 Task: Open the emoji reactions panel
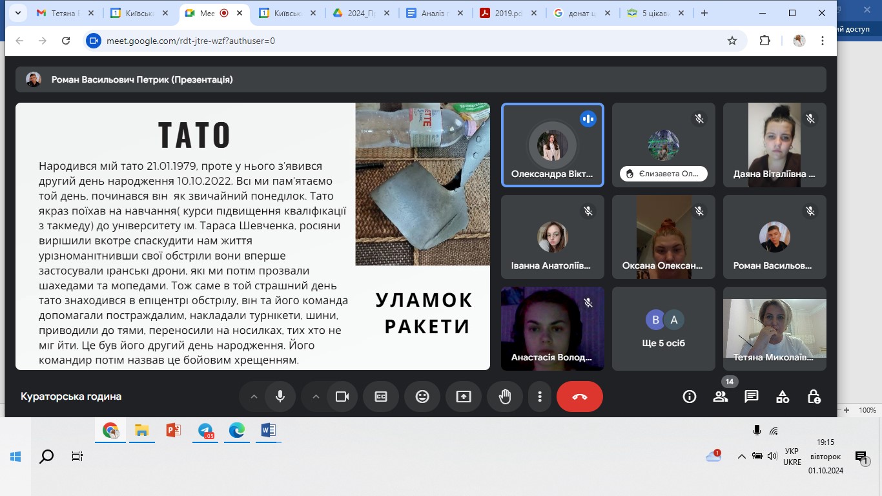422,397
